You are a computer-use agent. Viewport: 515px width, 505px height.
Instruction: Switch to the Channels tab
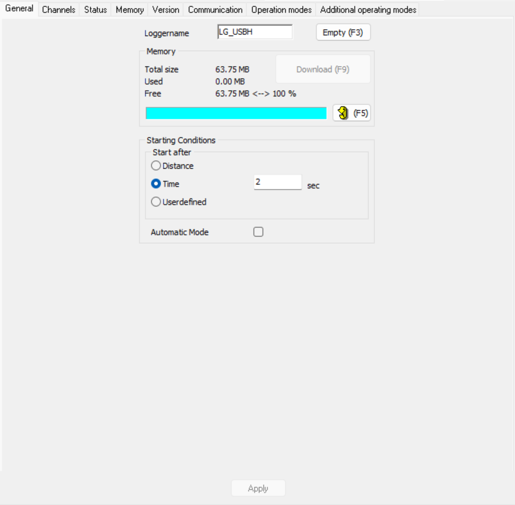click(x=59, y=10)
